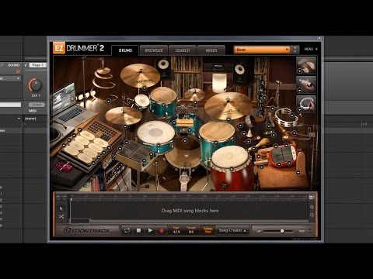Screen dimensions: 373x279
Task: Stop playback
Action: click(x=139, y=230)
